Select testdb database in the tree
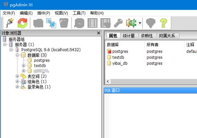The height and width of the screenshot is (138, 197). [40, 66]
